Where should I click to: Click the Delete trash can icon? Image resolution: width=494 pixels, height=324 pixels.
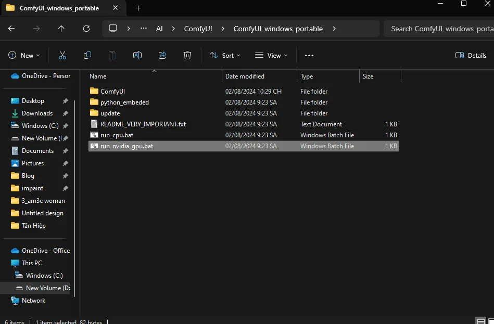187,56
